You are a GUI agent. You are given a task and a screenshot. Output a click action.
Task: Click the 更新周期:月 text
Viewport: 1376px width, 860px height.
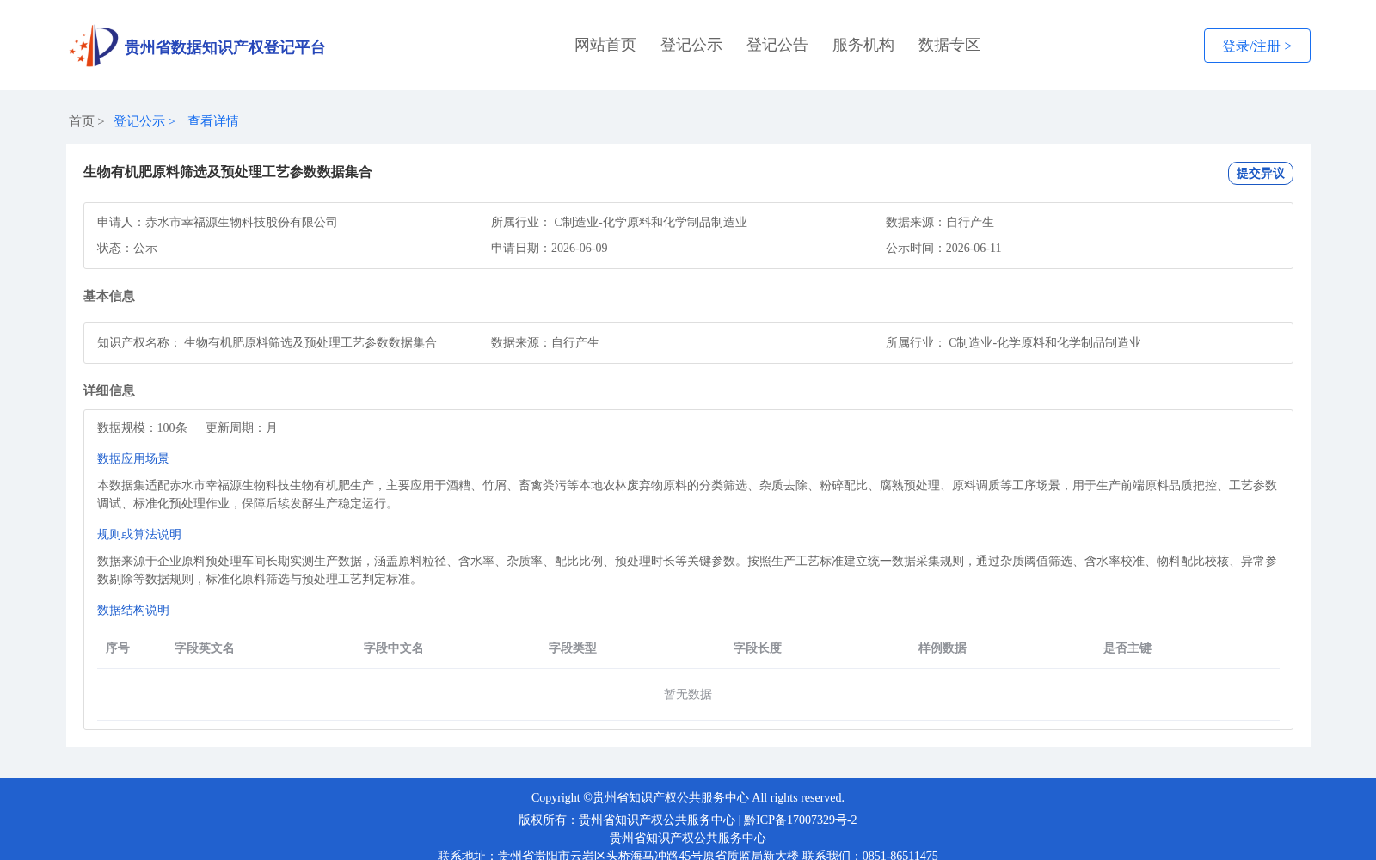(242, 427)
